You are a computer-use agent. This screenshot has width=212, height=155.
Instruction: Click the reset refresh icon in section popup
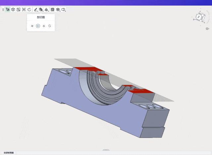[x=50, y=26]
